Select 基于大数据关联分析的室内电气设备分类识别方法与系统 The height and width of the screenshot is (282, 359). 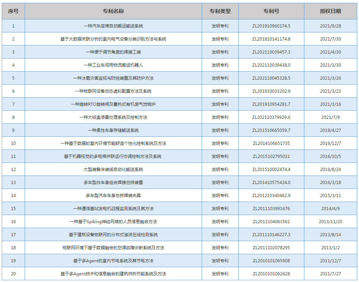(113, 39)
